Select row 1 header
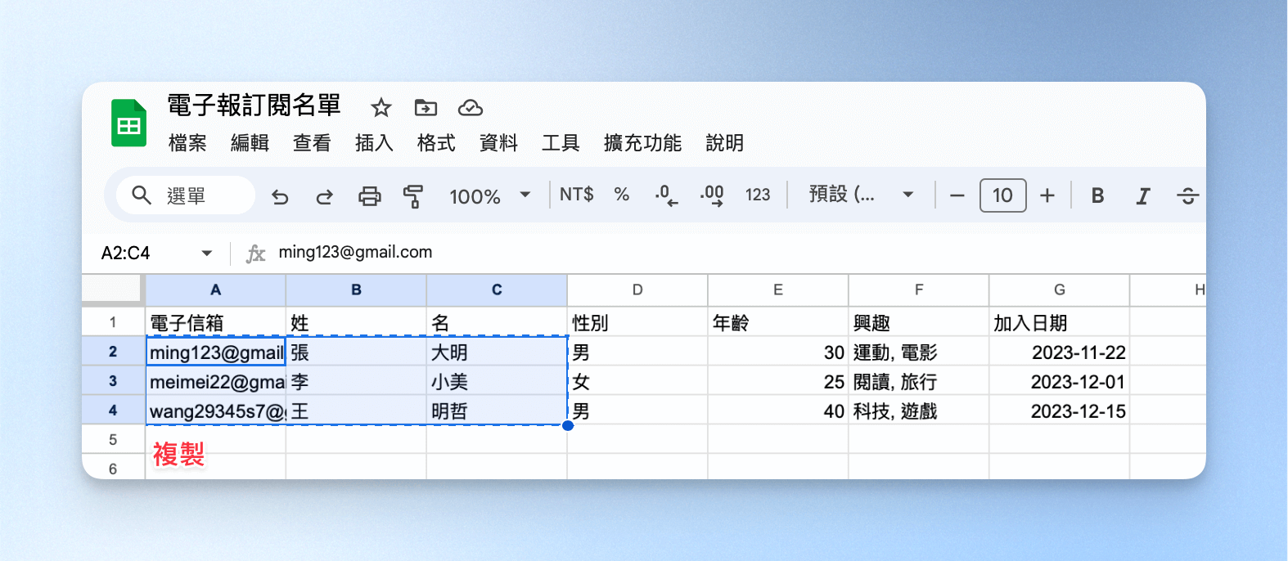This screenshot has height=561, width=1288. [x=113, y=322]
